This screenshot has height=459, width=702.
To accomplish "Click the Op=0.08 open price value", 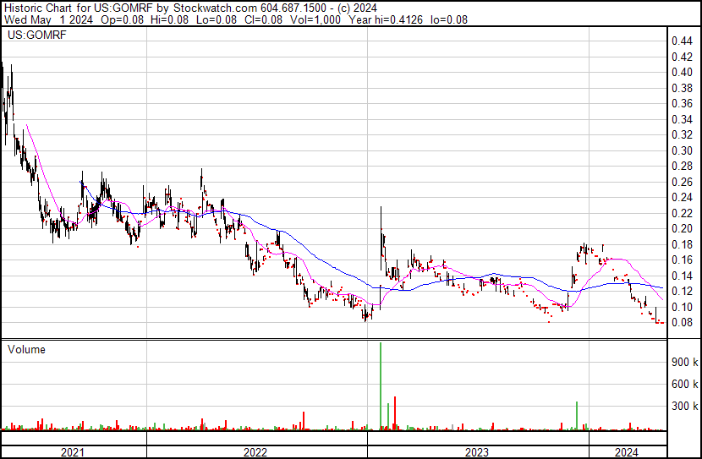I will tap(123, 19).
